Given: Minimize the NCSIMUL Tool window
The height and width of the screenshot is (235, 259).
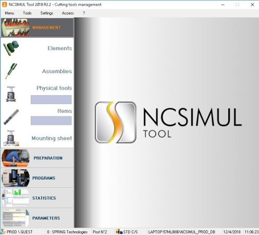Looking at the screenshot, I should [223, 5].
